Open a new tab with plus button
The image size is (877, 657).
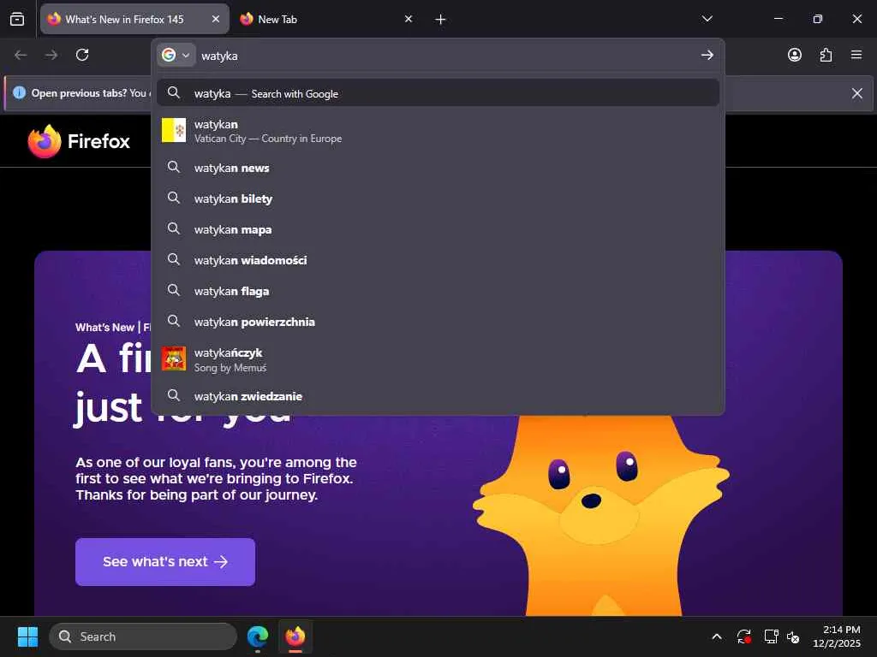441,20
